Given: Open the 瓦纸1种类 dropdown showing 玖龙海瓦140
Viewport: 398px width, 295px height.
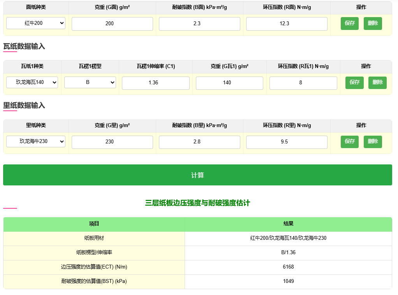Looking at the screenshot, I should (x=33, y=82).
